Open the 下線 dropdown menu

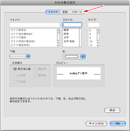(x=20, y=56)
